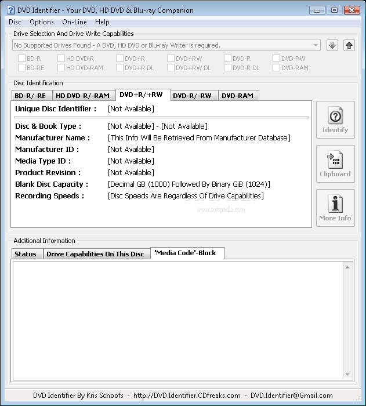Click the Manufacturer Name value text
The width and height of the screenshot is (366, 406).
199,138
